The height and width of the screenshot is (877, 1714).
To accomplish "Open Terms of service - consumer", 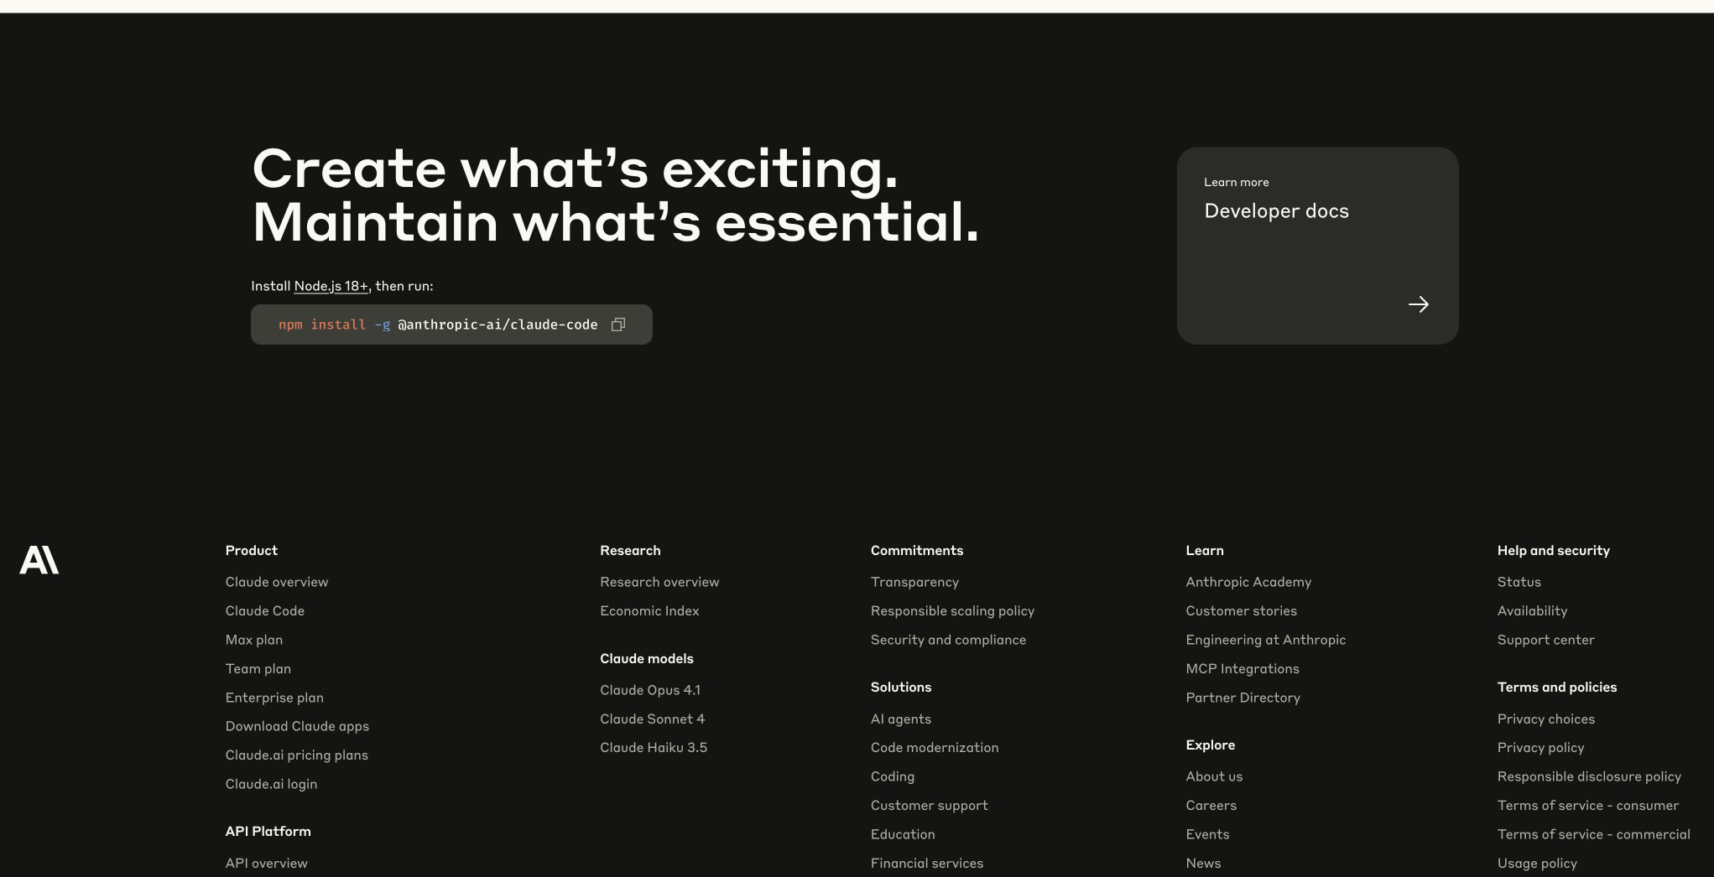I will (1588, 805).
